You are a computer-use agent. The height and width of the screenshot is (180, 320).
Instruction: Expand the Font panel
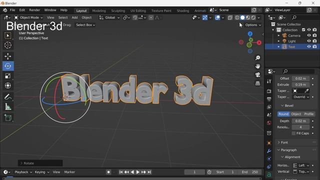284,142
